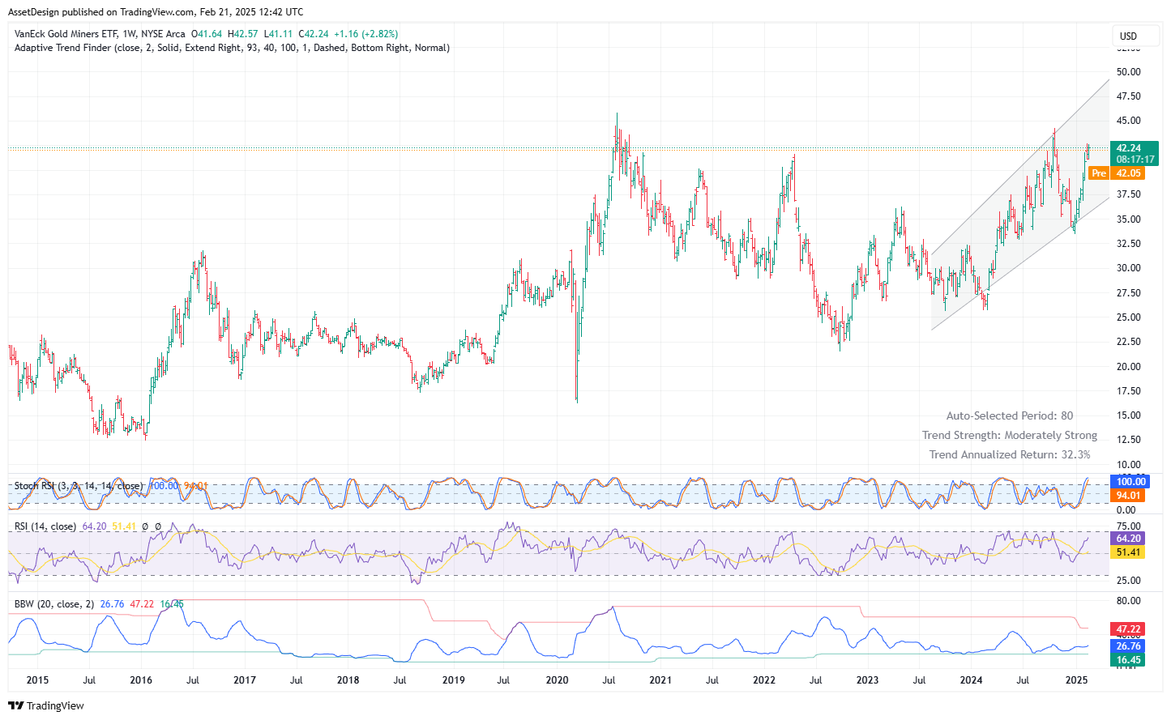
Task: Click the 2021 label on time axis
Action: pos(660,680)
